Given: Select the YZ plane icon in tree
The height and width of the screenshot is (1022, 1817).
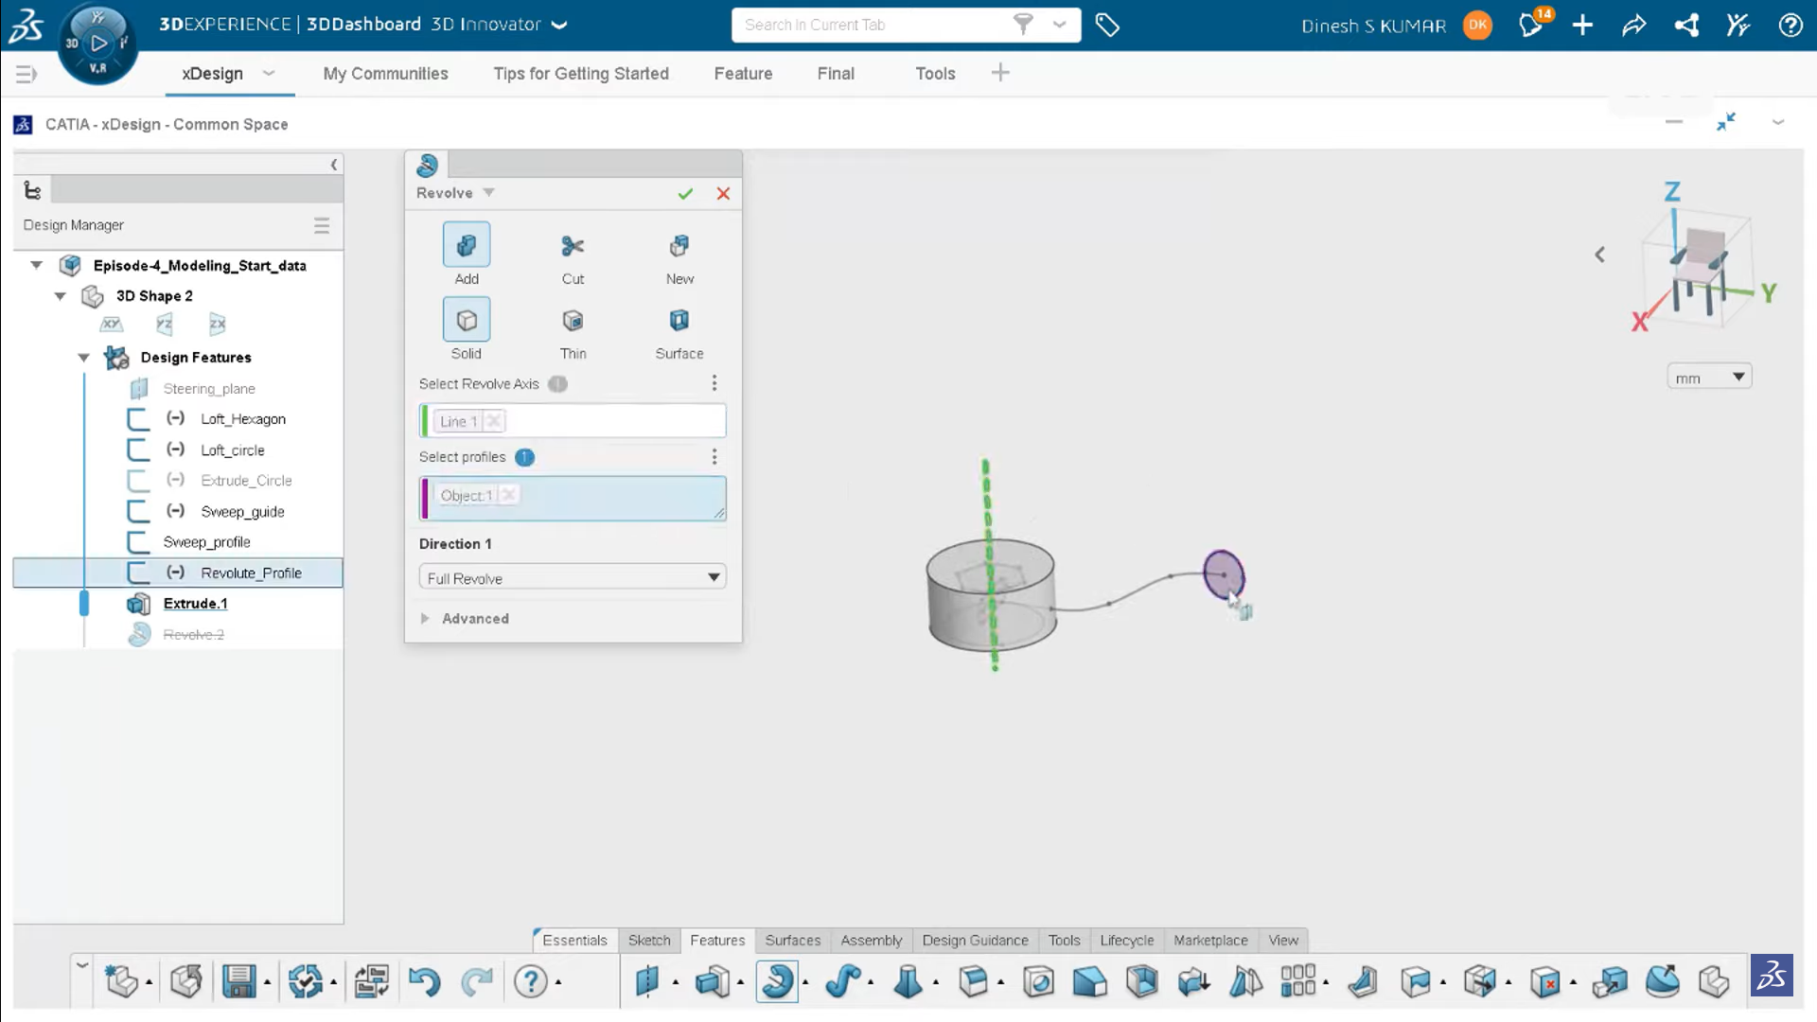Looking at the screenshot, I should pyautogui.click(x=165, y=325).
